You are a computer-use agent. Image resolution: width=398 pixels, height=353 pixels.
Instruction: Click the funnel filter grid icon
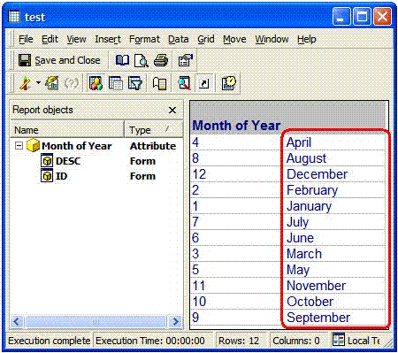tap(135, 83)
